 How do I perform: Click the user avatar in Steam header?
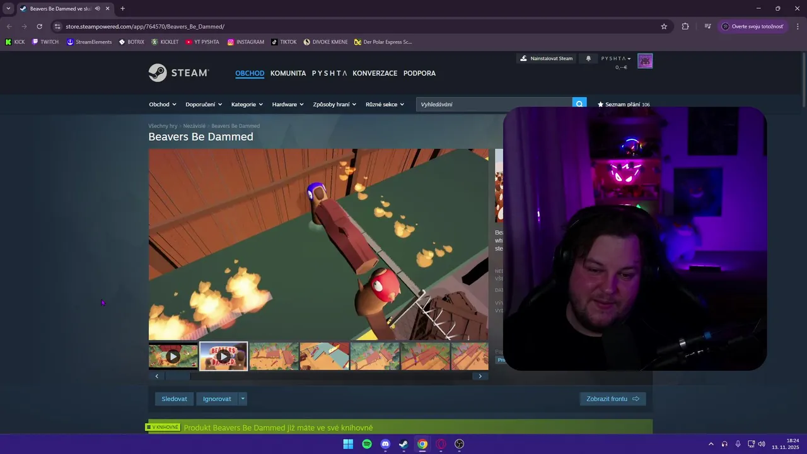click(x=645, y=61)
